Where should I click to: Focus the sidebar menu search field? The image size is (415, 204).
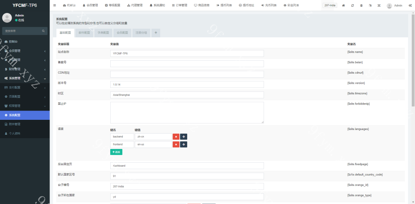pyautogui.click(x=22, y=31)
